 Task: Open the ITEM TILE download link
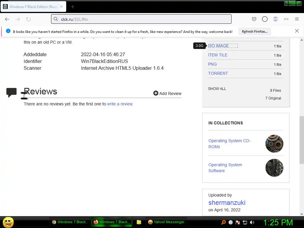coord(218,55)
